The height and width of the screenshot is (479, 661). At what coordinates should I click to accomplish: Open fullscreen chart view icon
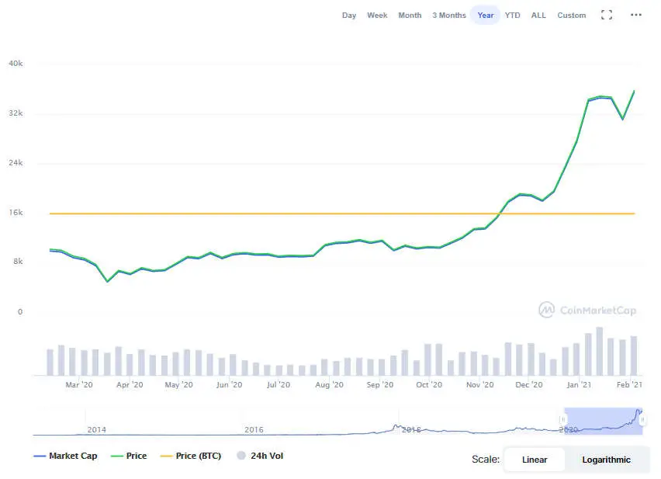click(606, 16)
